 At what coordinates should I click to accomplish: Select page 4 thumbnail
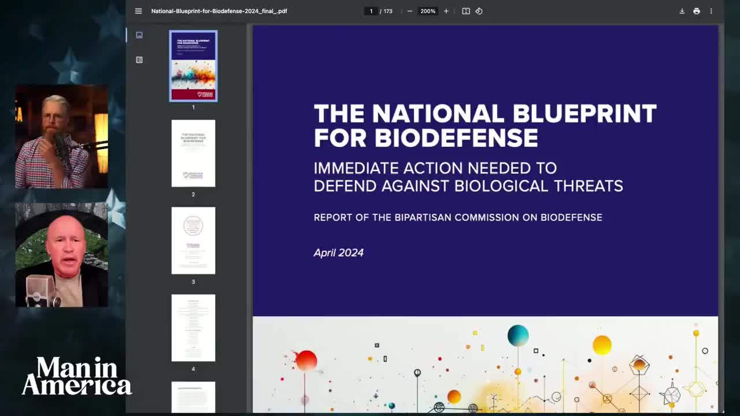pyautogui.click(x=193, y=328)
